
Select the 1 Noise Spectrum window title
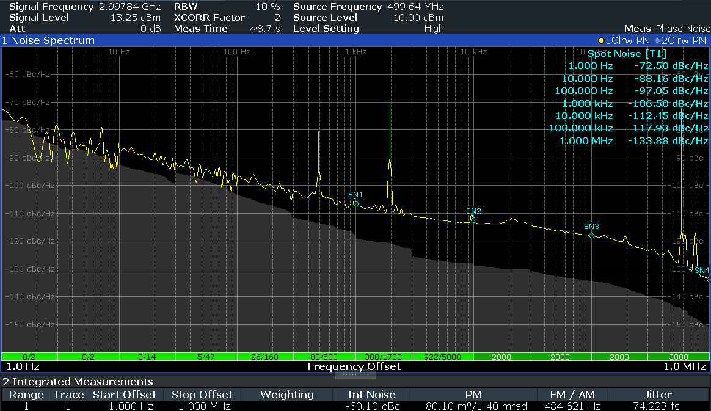coord(49,40)
